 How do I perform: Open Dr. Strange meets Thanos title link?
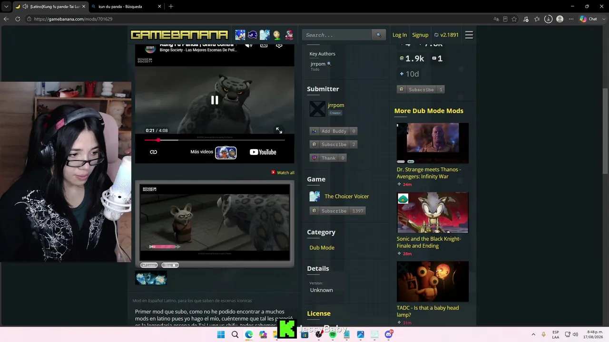pos(429,173)
